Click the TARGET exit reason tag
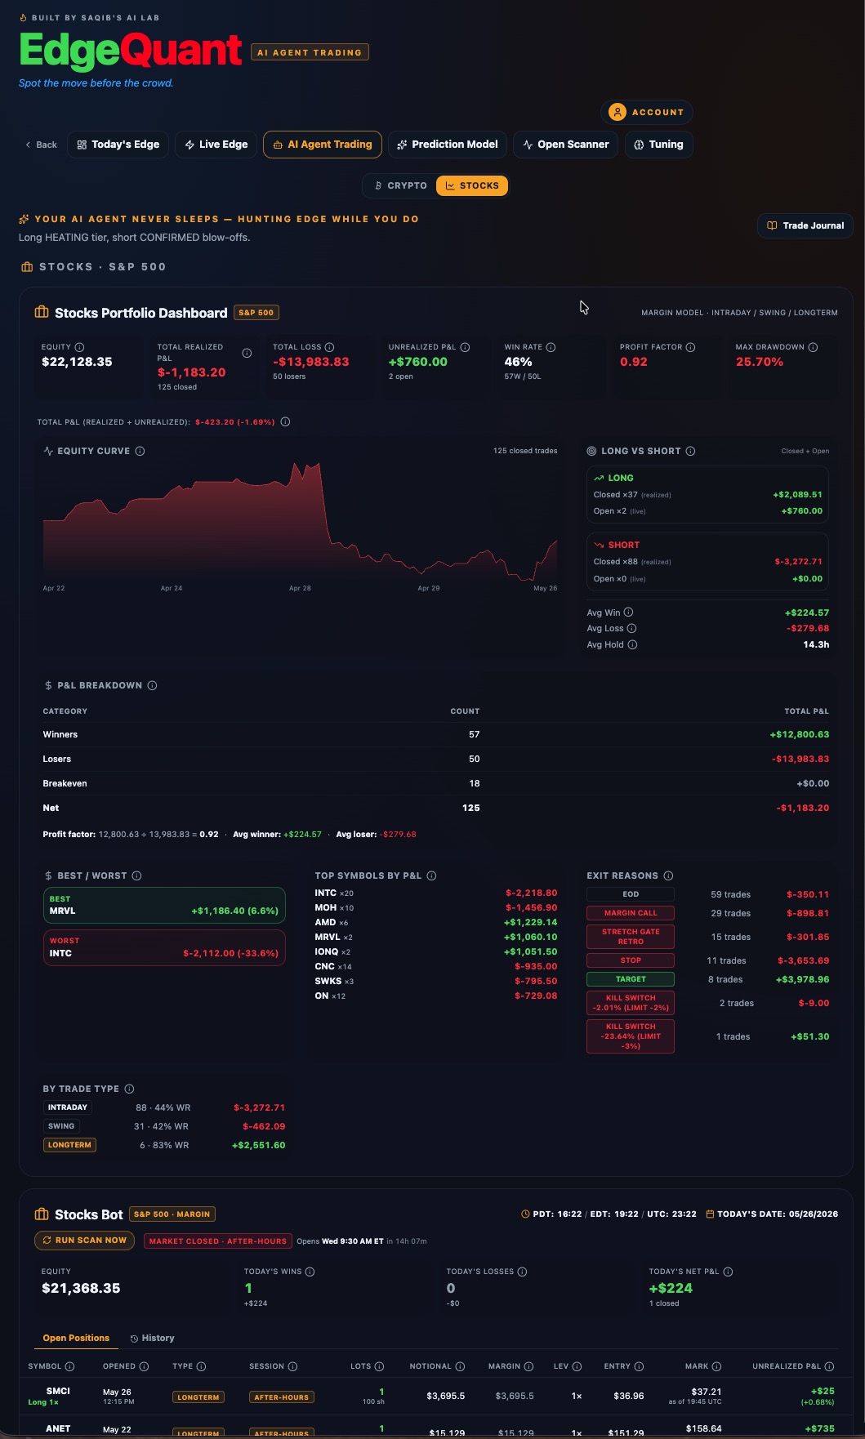The image size is (865, 1439). [x=631, y=979]
